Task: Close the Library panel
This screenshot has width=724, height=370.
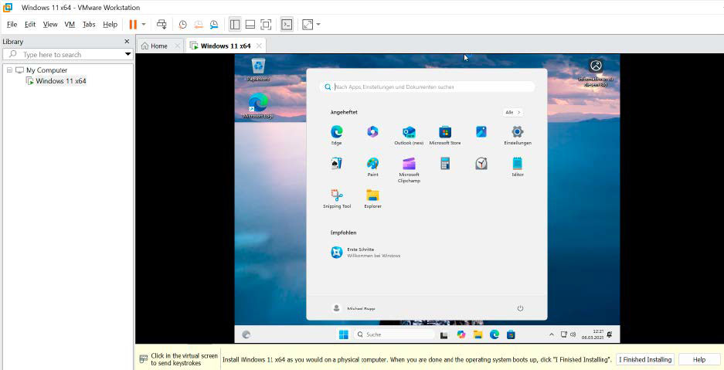Action: click(x=127, y=42)
